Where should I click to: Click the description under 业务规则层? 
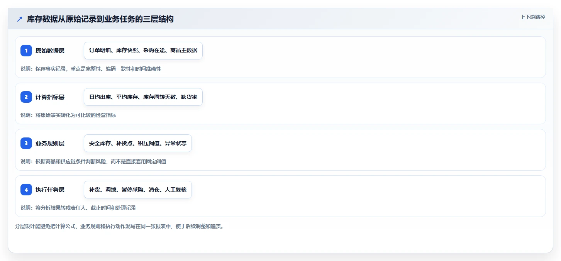click(93, 161)
